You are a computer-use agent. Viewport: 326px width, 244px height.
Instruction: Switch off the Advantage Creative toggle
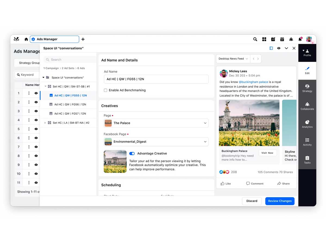click(x=132, y=153)
